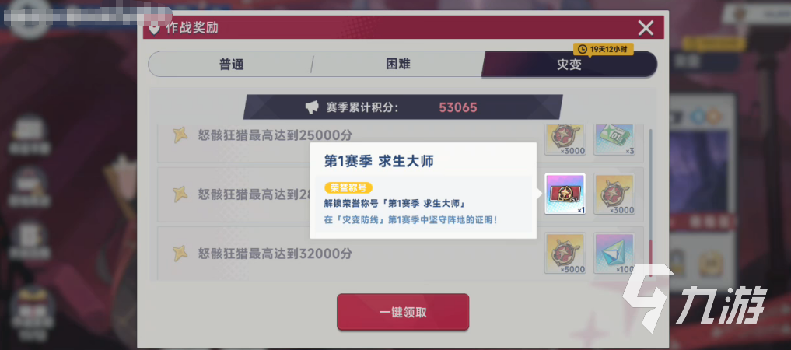Click the star icon beside 25000分 task
The height and width of the screenshot is (350, 791).
[x=180, y=135]
